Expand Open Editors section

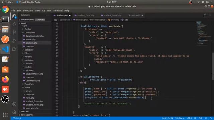click(35, 20)
